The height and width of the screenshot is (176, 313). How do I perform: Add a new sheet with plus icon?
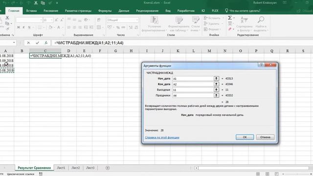[108, 168]
